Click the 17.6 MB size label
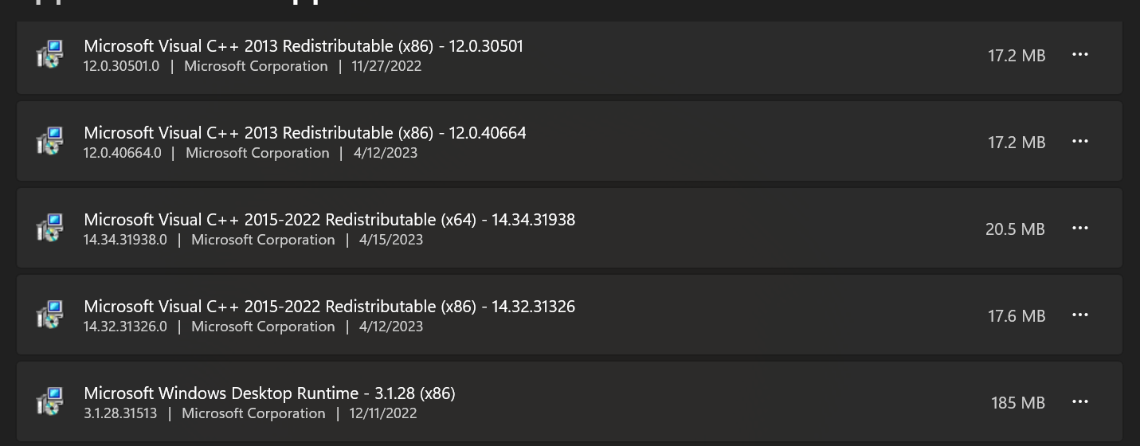The width and height of the screenshot is (1140, 446). [x=1017, y=316]
